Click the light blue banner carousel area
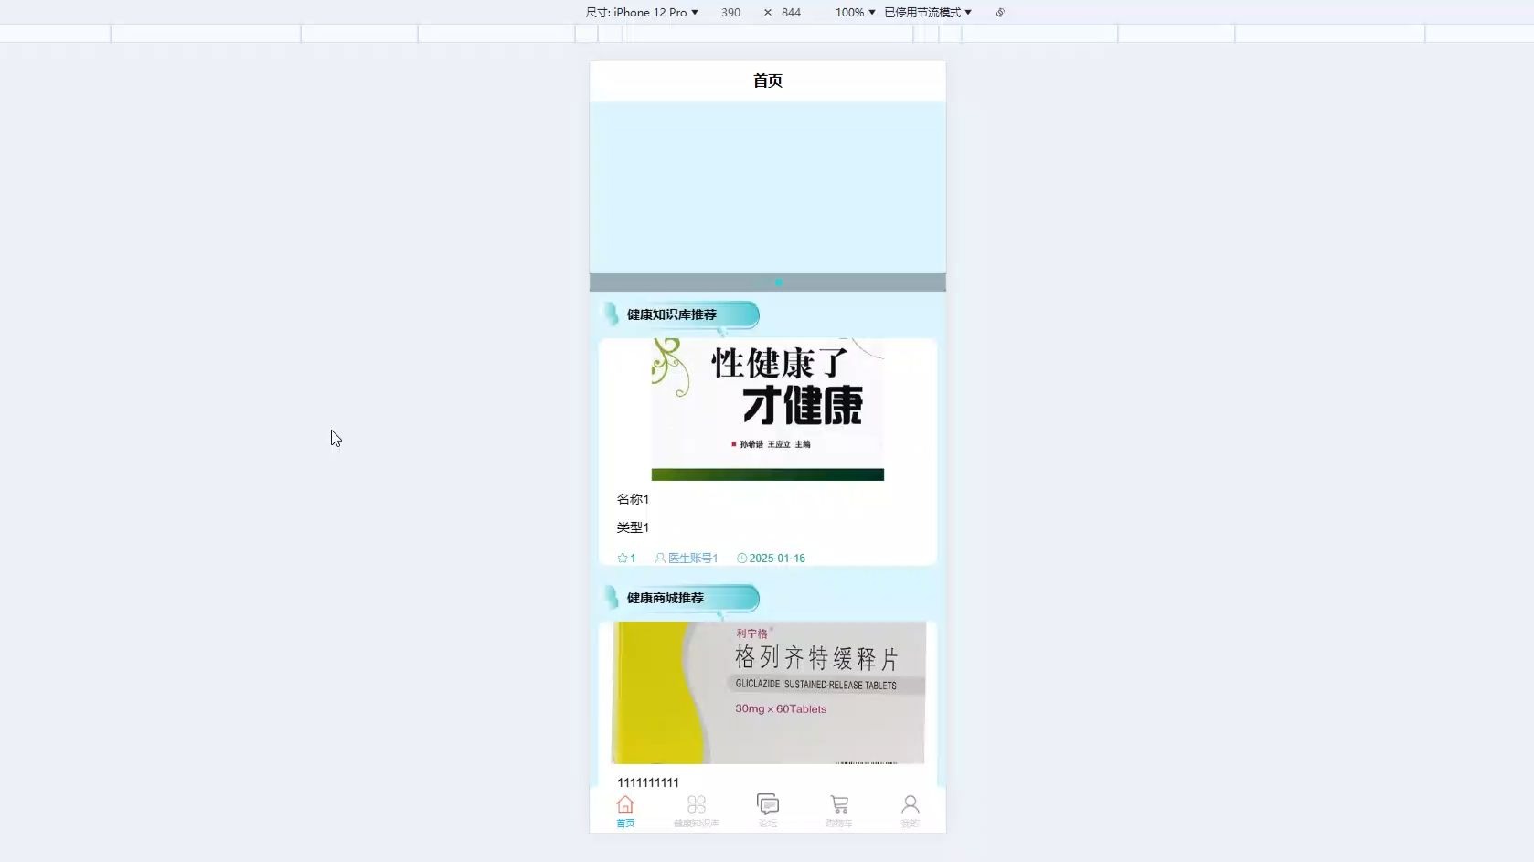 click(768, 187)
